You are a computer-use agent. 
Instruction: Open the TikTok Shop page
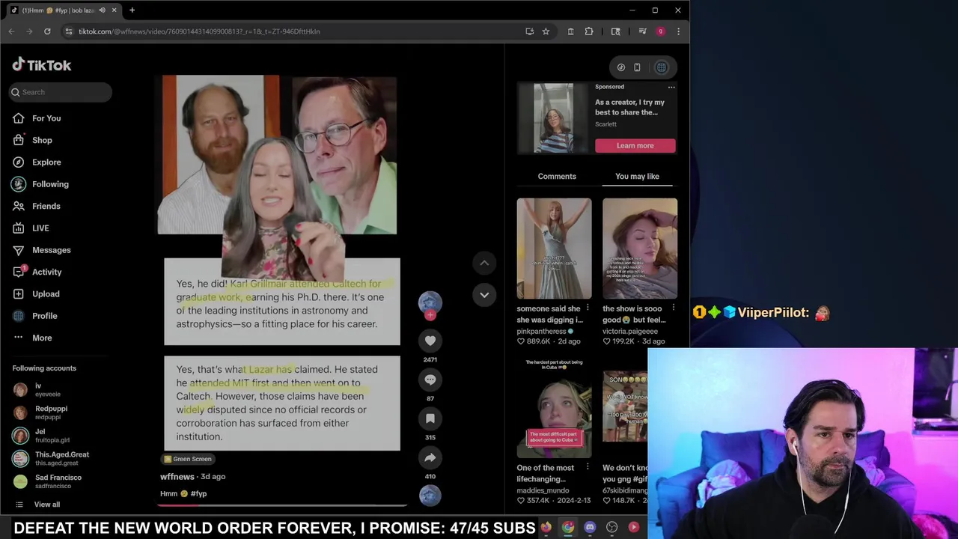coord(42,140)
